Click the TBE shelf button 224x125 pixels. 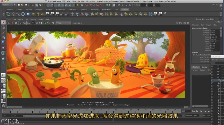coord(155,14)
